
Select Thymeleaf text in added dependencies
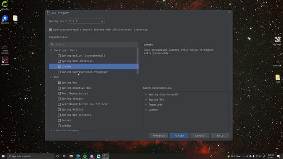click(156, 105)
